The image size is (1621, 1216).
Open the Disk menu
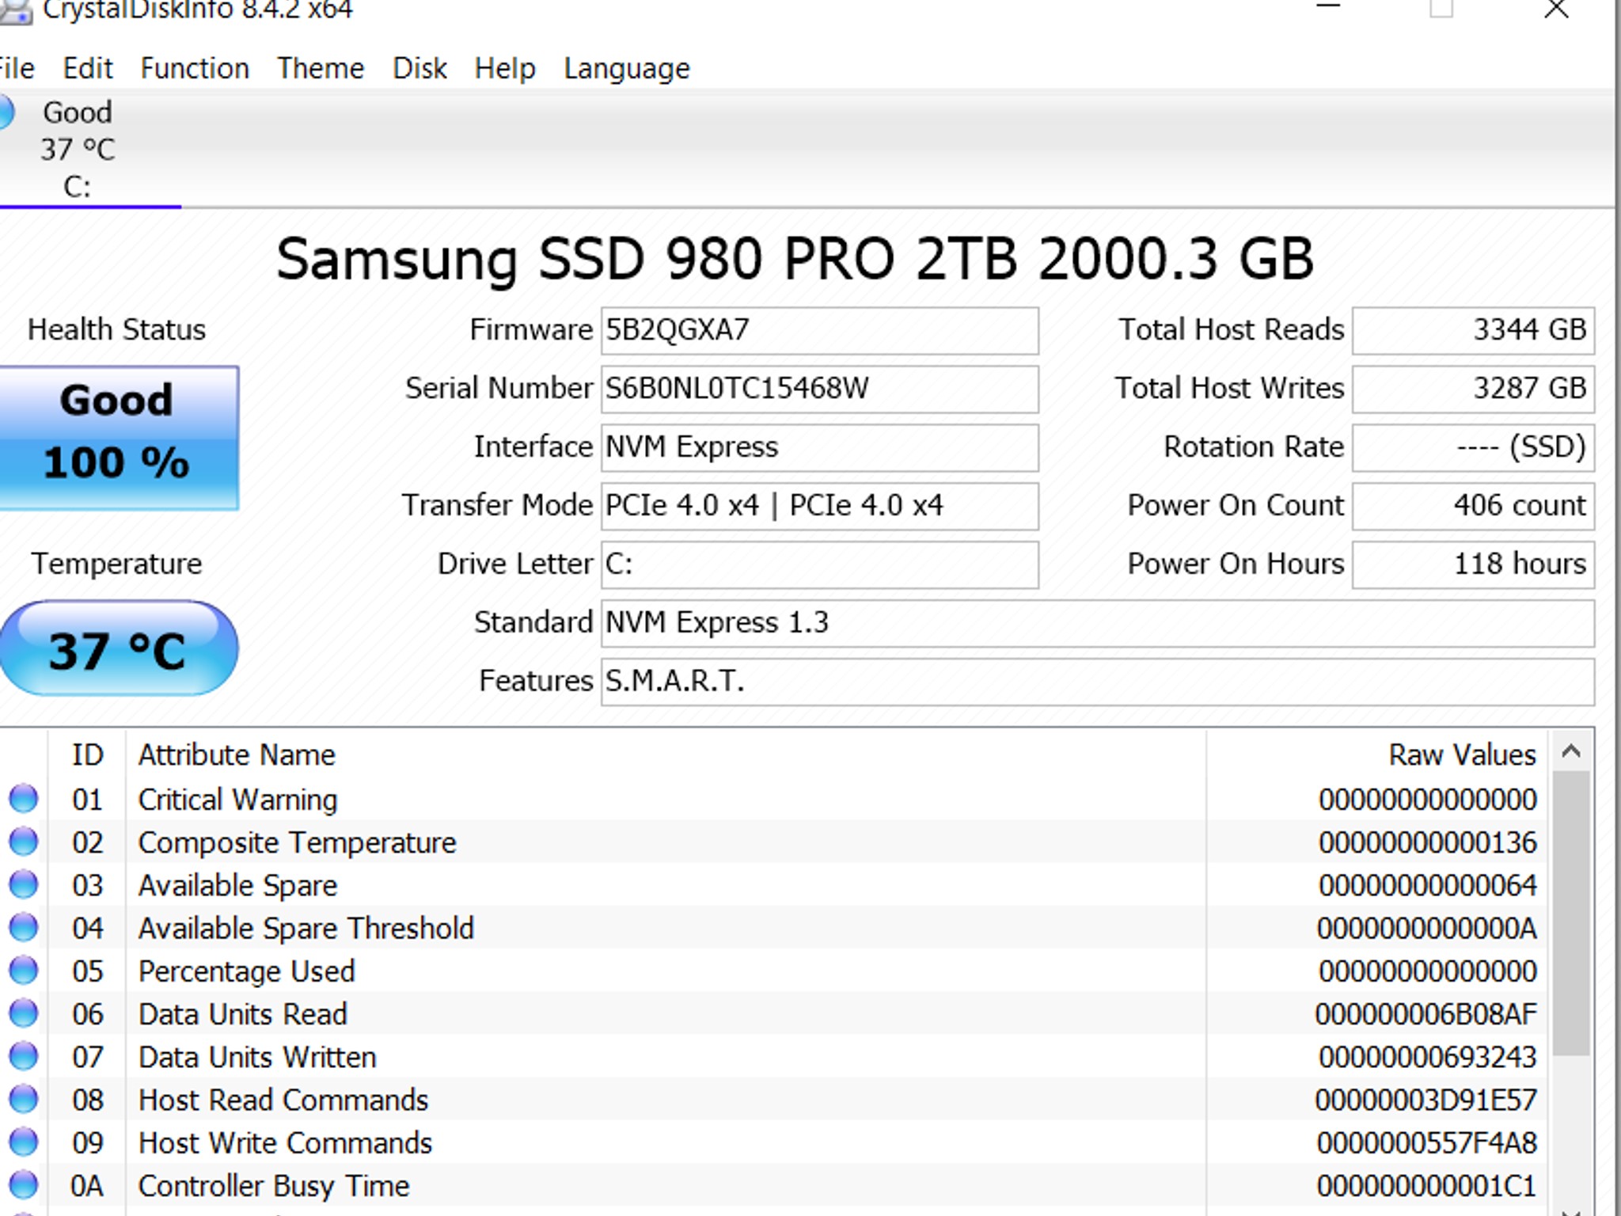pos(419,69)
